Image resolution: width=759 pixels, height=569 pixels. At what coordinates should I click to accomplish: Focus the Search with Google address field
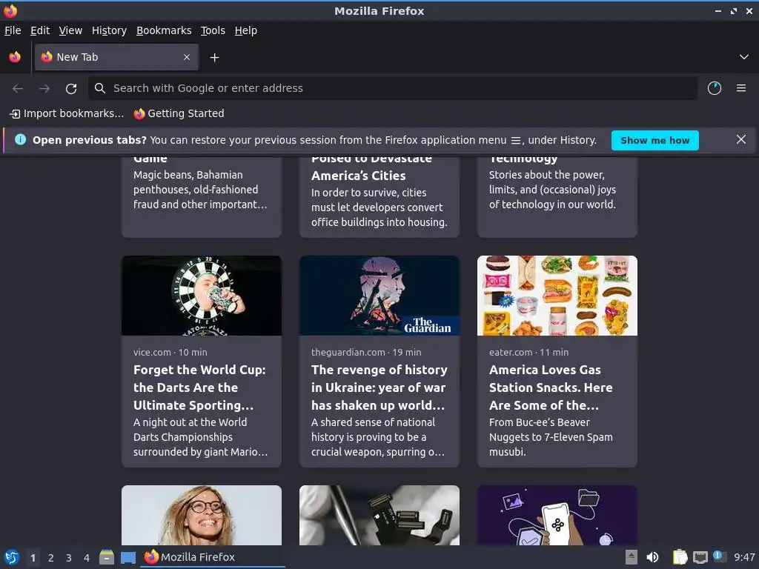(x=393, y=88)
